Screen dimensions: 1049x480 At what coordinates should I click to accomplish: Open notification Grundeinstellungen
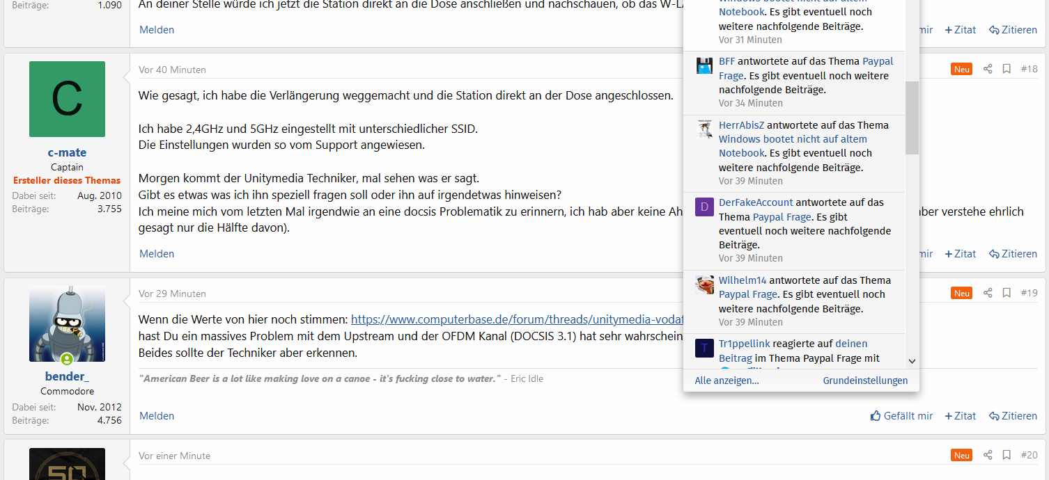click(x=865, y=381)
